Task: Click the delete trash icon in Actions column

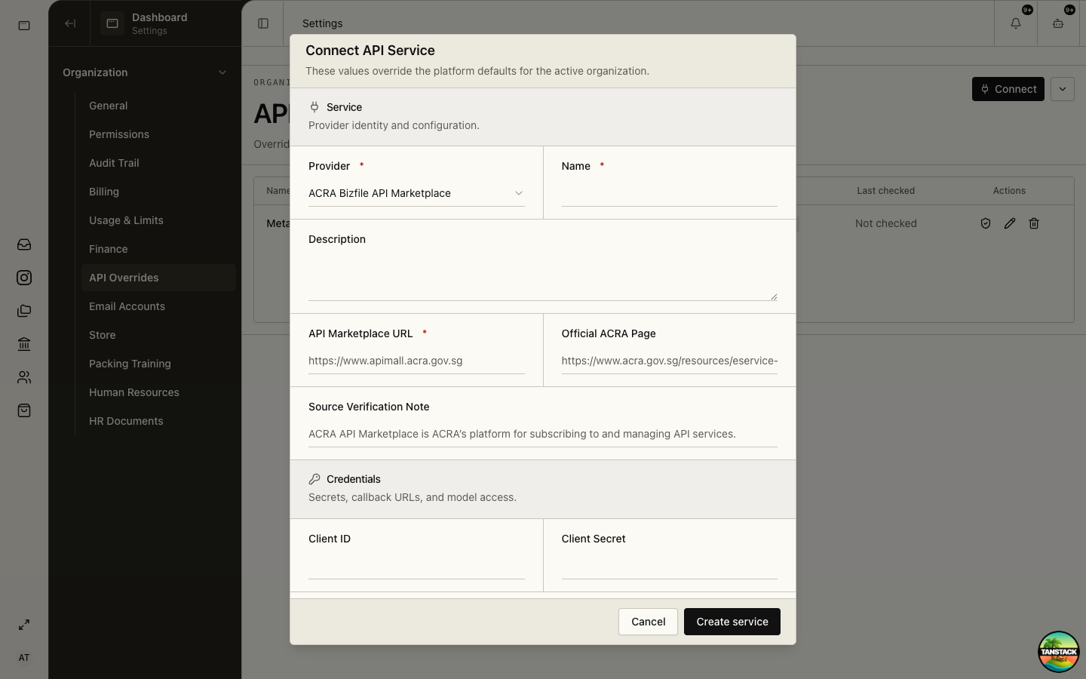Action: pyautogui.click(x=1034, y=223)
